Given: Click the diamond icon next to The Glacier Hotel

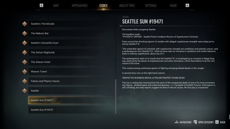Looking at the screenshot, I should tap(25, 62).
